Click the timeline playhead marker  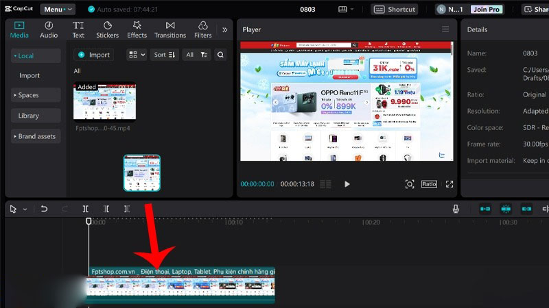click(89, 221)
